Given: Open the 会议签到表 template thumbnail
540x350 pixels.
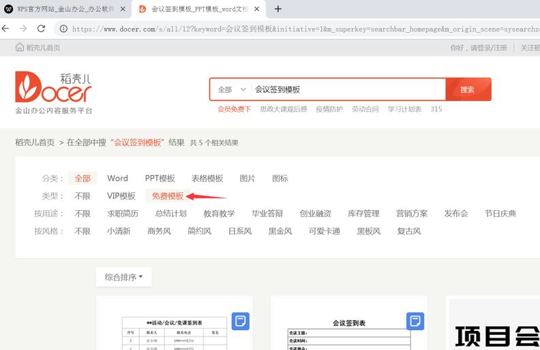Looking at the screenshot, I should click(349, 323).
